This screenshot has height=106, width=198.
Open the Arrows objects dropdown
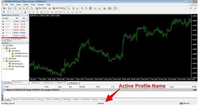(44, 12)
